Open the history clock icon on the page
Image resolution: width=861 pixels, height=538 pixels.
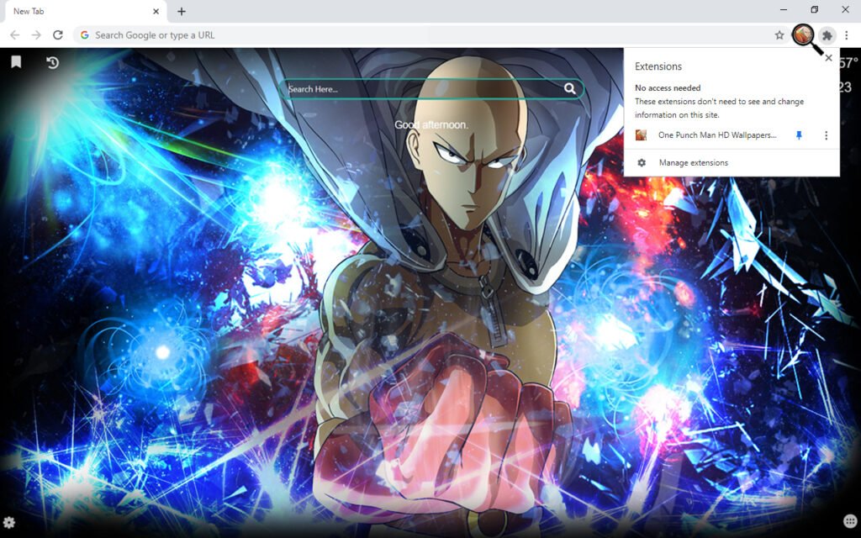point(52,62)
